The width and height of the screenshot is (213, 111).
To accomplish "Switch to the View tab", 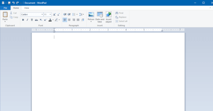I will pyautogui.click(x=27, y=8).
